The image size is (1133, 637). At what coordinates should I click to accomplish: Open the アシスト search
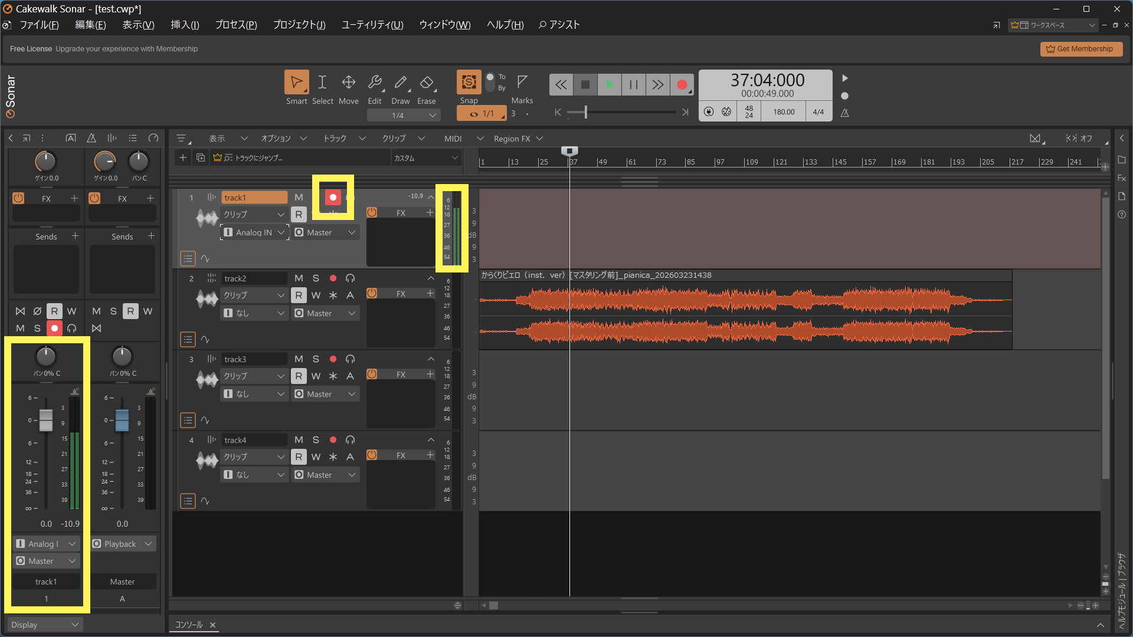559,25
